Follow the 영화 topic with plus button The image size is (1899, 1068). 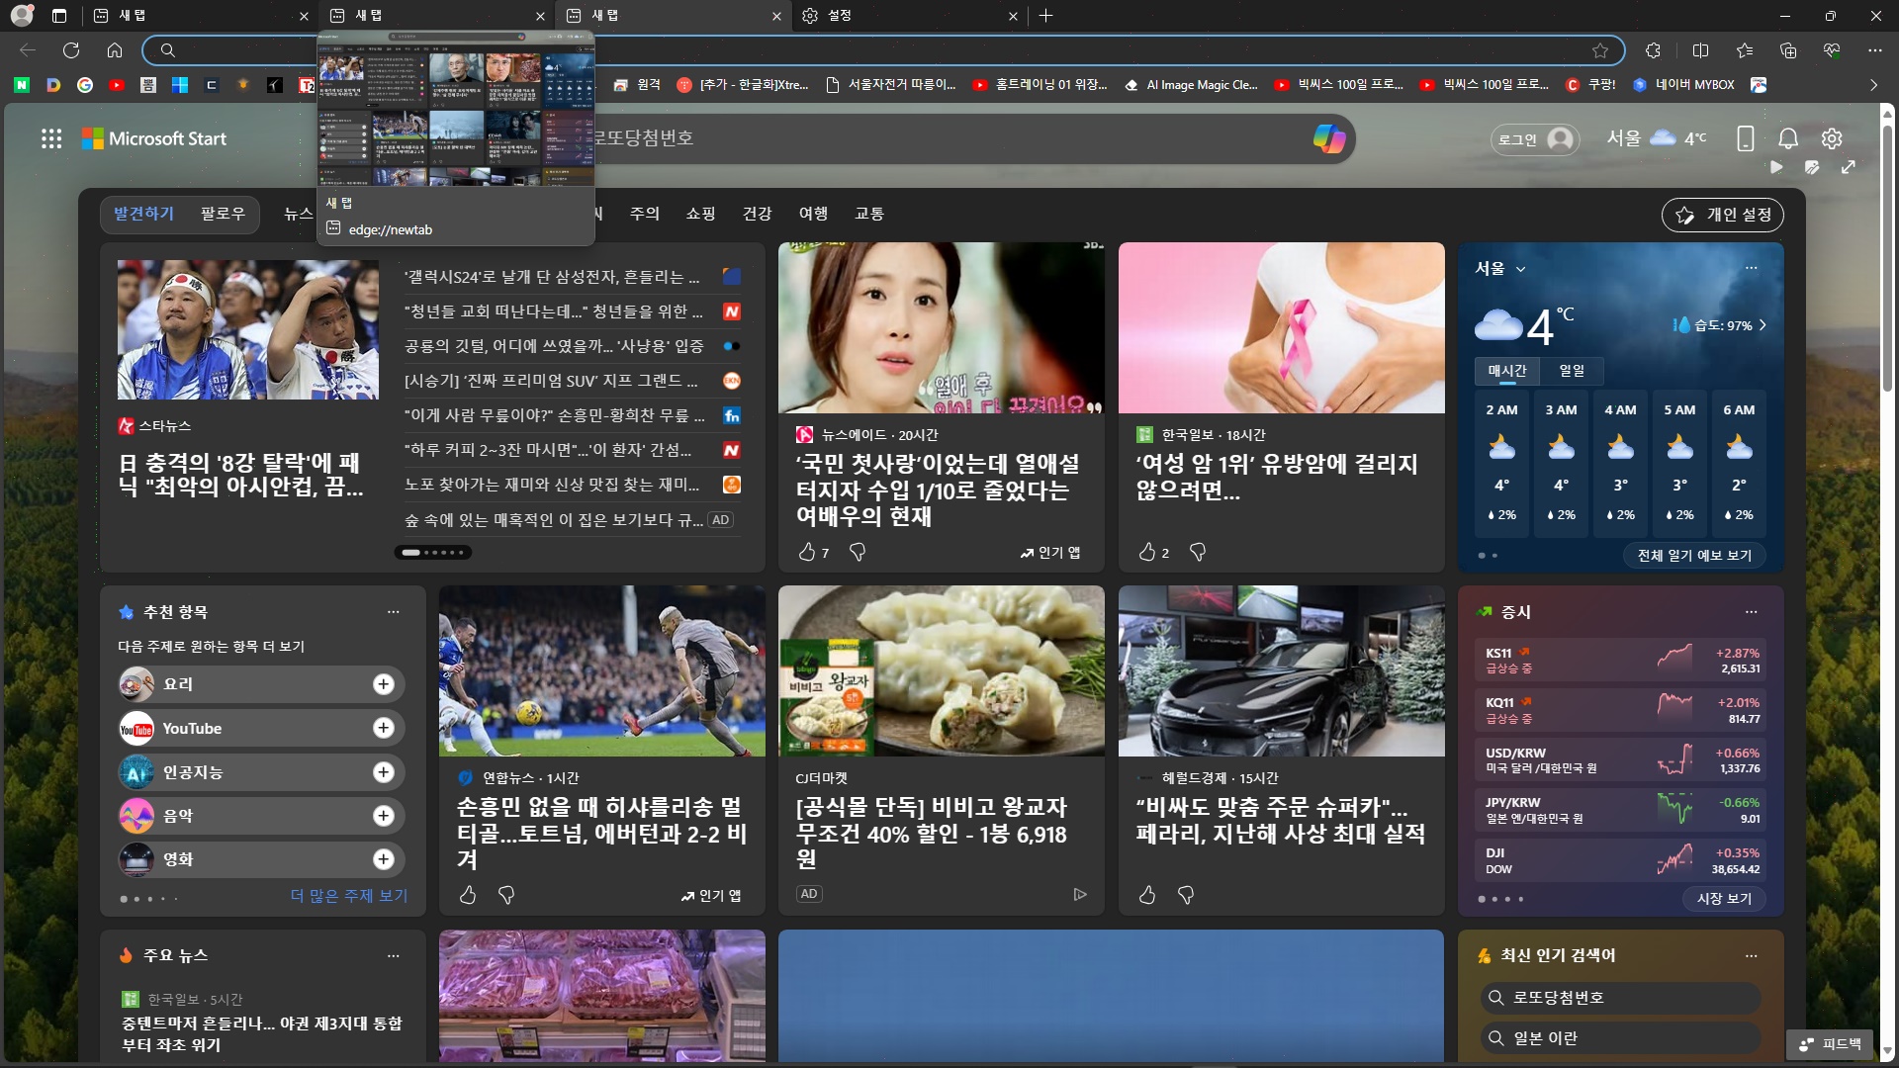pyautogui.click(x=384, y=859)
